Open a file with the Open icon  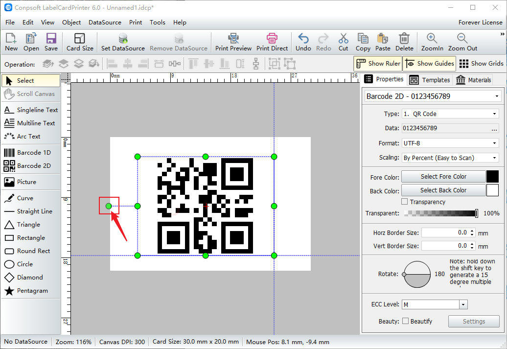click(x=31, y=42)
